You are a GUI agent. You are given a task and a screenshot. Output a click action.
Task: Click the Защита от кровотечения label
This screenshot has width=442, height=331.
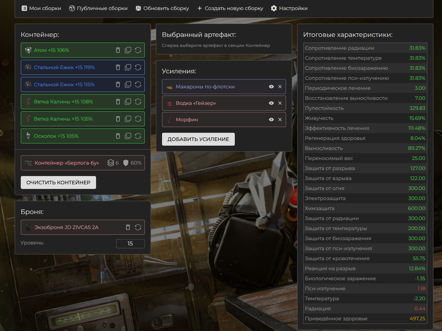tap(337, 258)
